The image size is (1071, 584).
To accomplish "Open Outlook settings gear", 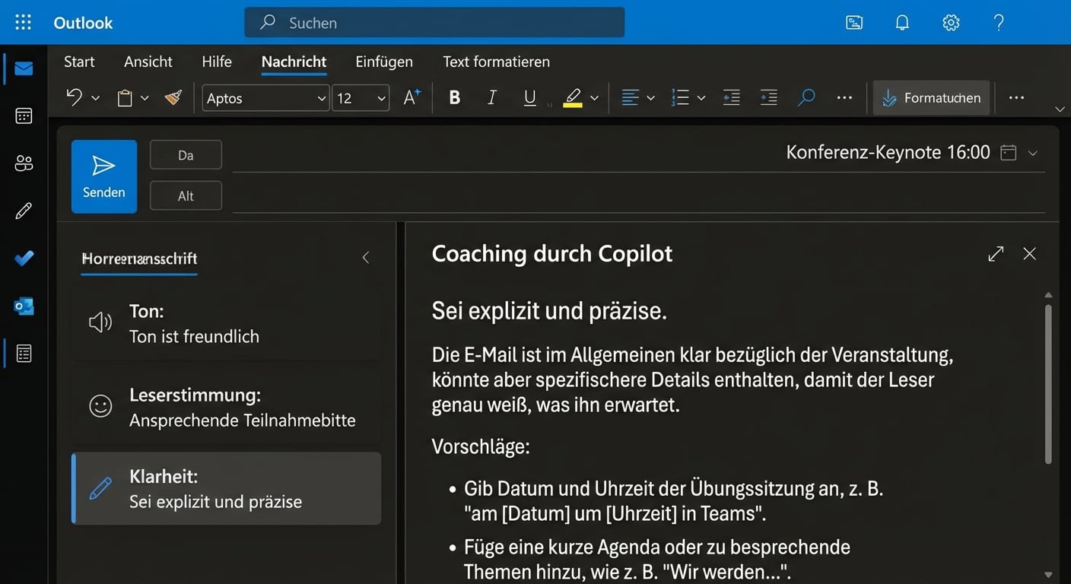I will coord(951,22).
